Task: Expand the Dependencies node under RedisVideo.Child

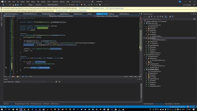Action: pyautogui.click(x=146, y=27)
